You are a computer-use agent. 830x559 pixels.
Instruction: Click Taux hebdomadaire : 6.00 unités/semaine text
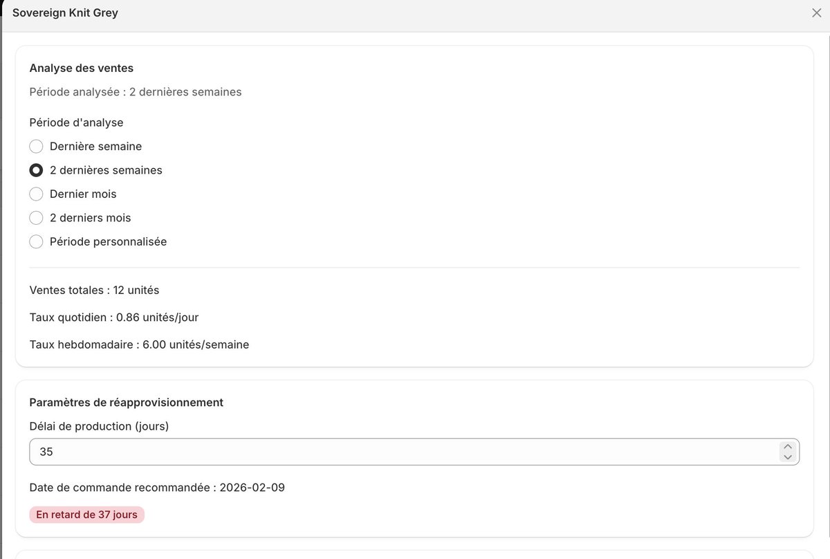click(x=140, y=344)
